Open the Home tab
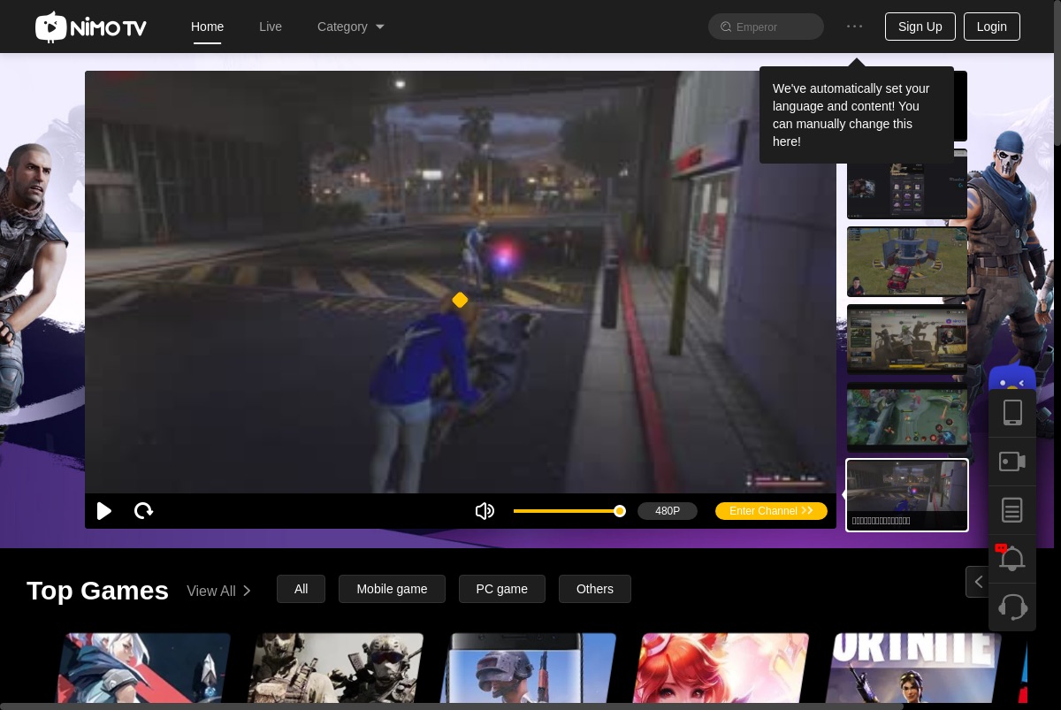This screenshot has height=710, width=1061. pyautogui.click(x=207, y=27)
